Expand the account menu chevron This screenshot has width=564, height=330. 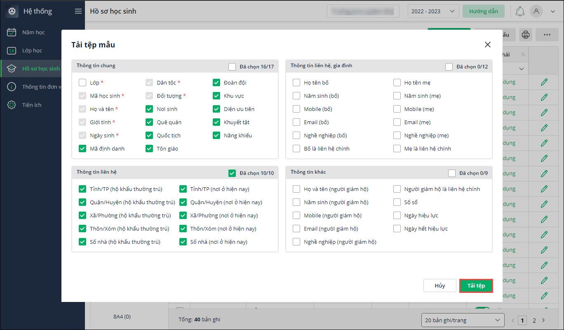(553, 11)
